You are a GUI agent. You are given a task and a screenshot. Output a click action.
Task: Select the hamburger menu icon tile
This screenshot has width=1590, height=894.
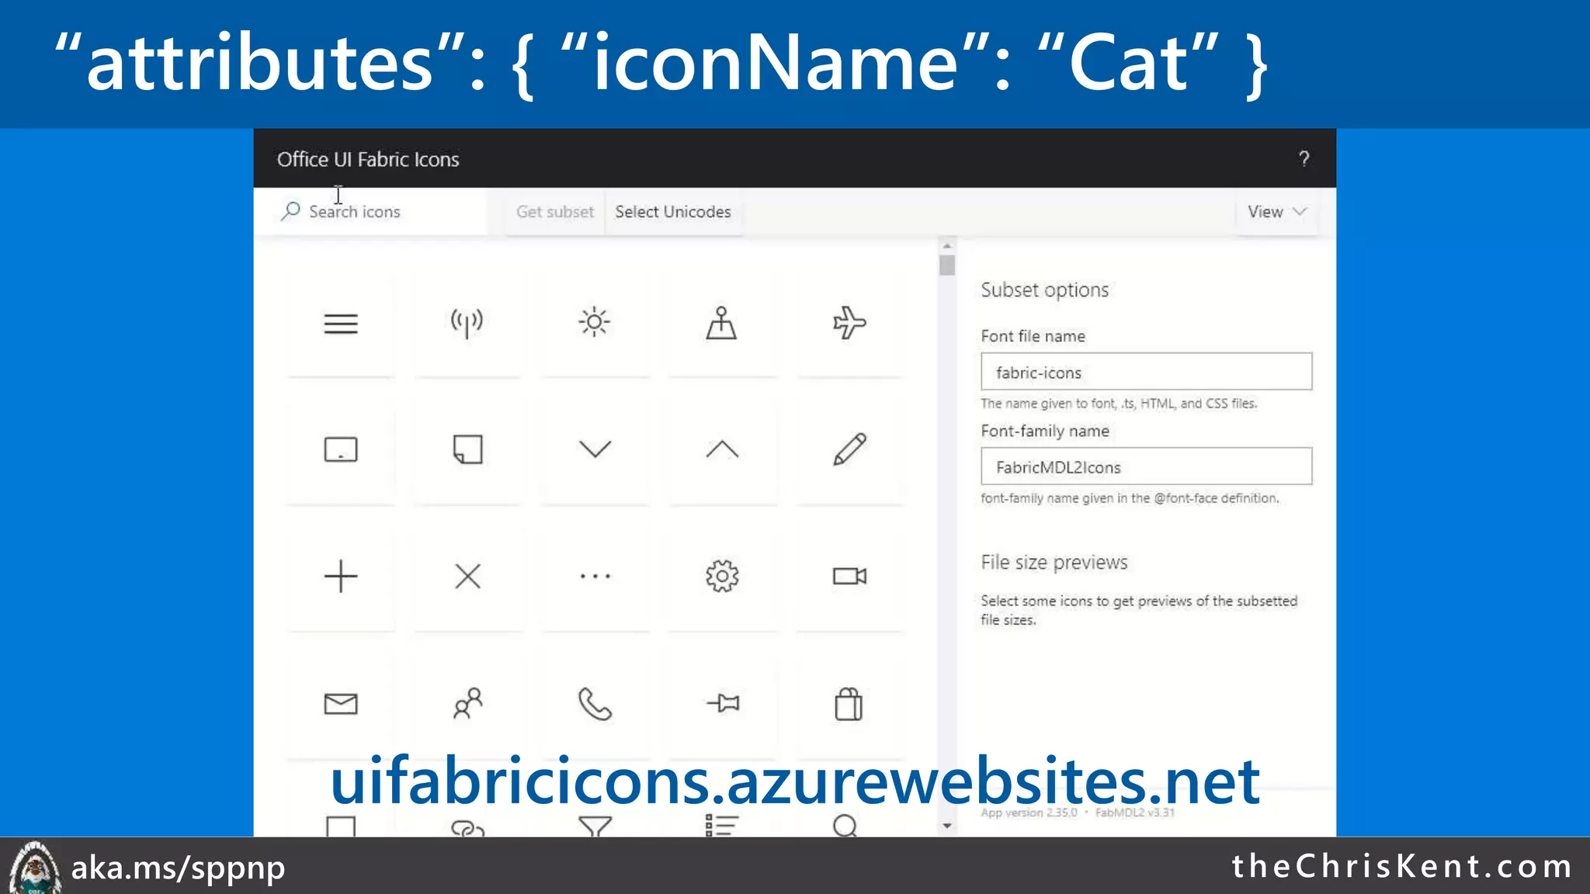[340, 323]
